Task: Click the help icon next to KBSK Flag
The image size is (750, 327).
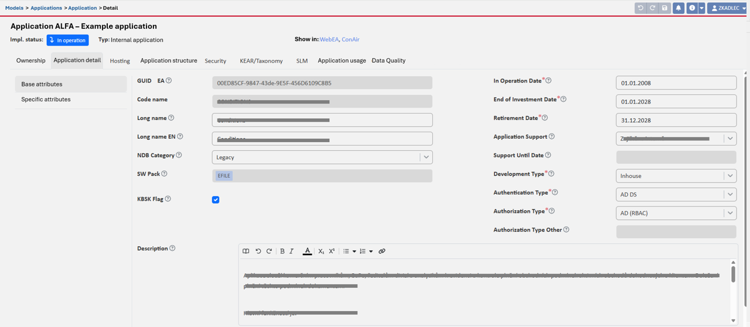Action: coord(168,199)
